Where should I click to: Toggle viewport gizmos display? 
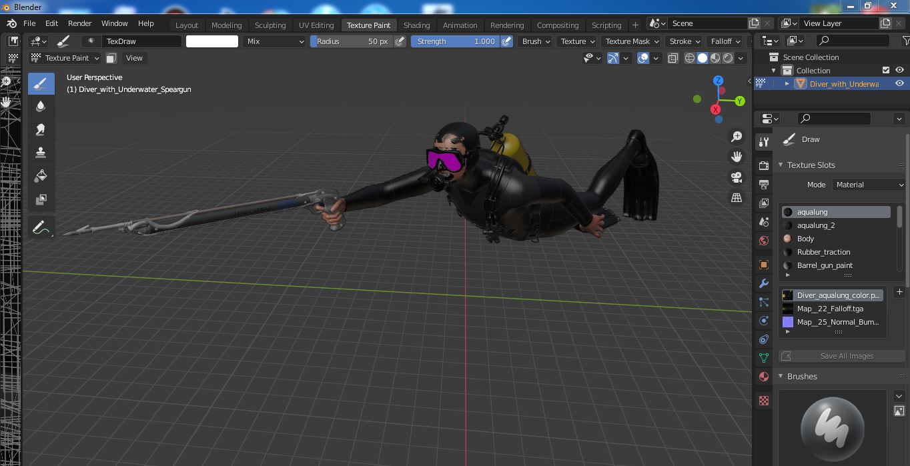tap(613, 58)
